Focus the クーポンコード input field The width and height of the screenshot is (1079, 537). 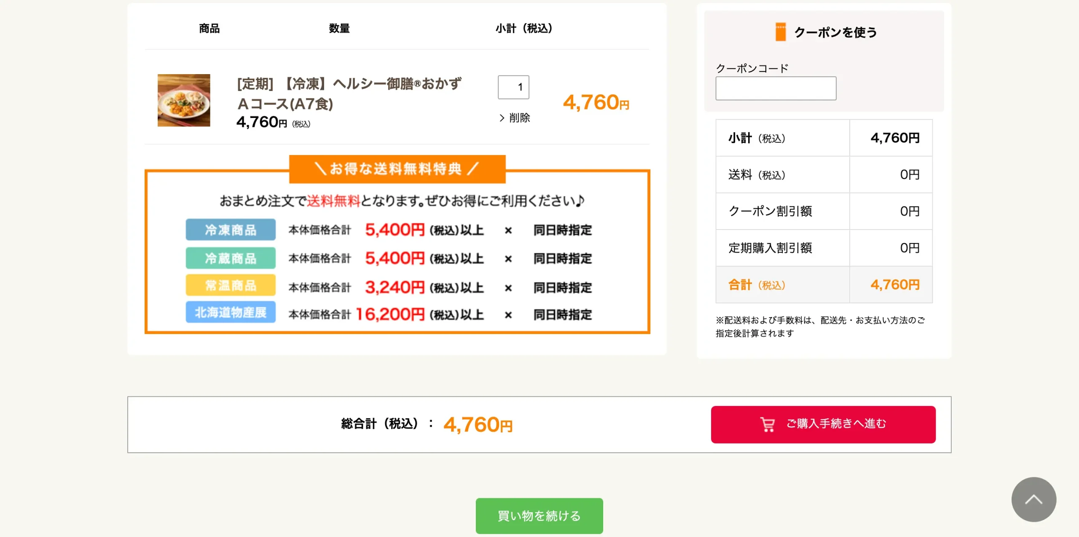(x=776, y=88)
